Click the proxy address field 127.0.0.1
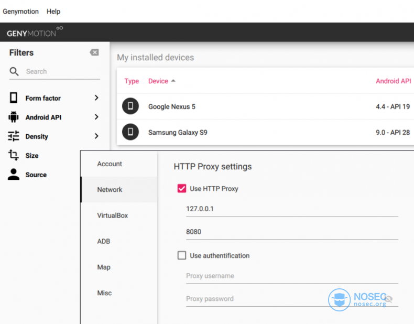The width and height of the screenshot is (414, 324). click(292, 209)
